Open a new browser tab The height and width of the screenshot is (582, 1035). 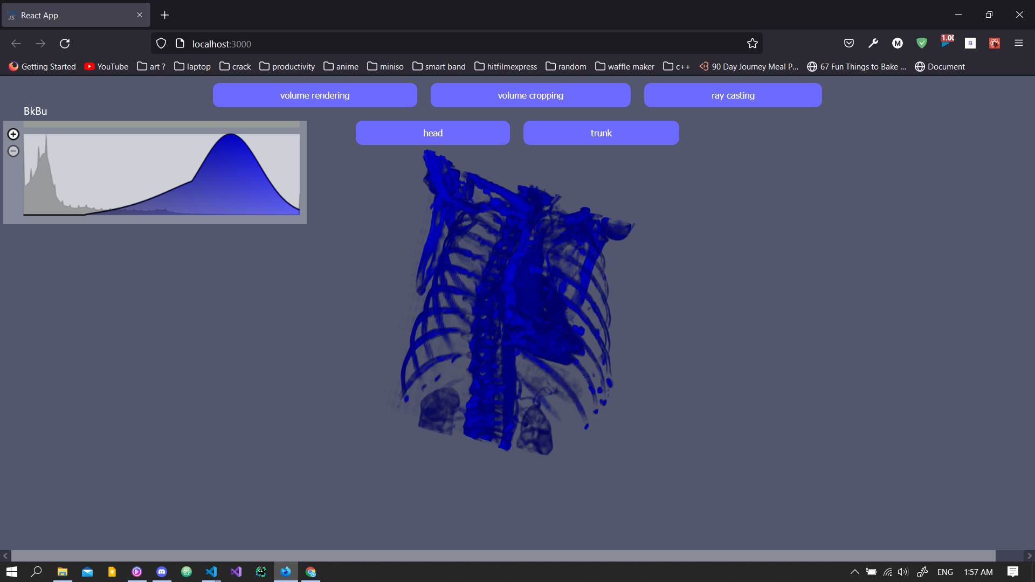pyautogui.click(x=165, y=15)
